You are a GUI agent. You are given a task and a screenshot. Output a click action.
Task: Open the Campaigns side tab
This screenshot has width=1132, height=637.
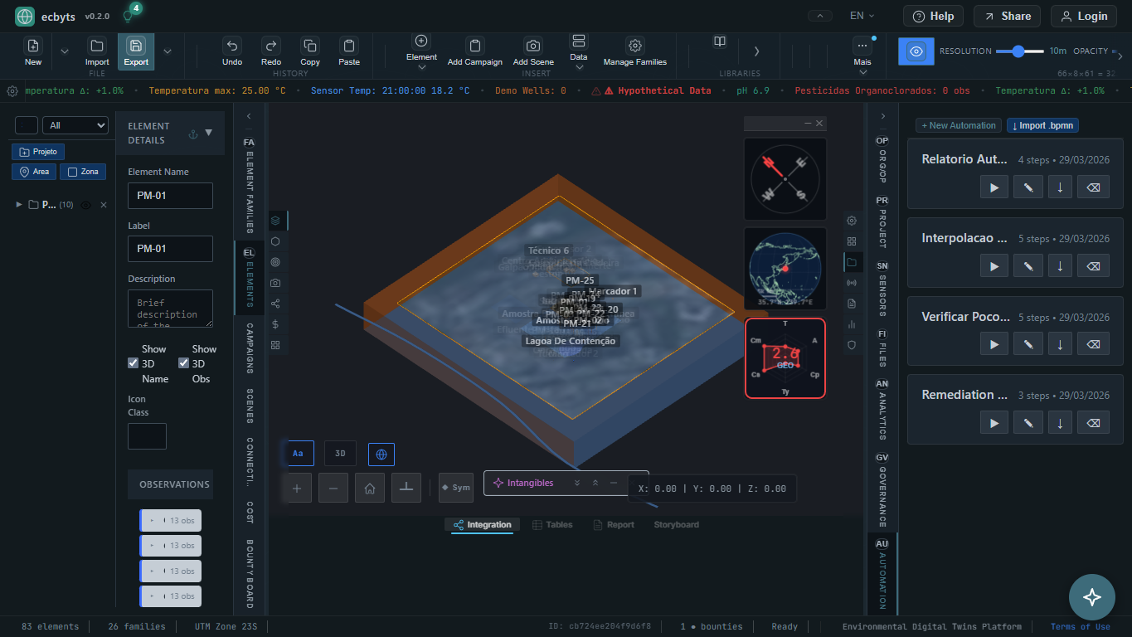(249, 348)
